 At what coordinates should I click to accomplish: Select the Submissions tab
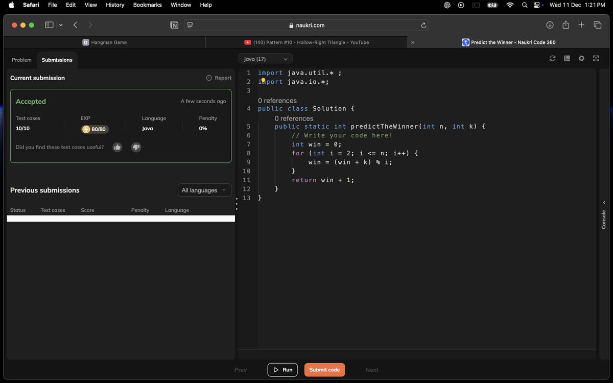click(57, 60)
